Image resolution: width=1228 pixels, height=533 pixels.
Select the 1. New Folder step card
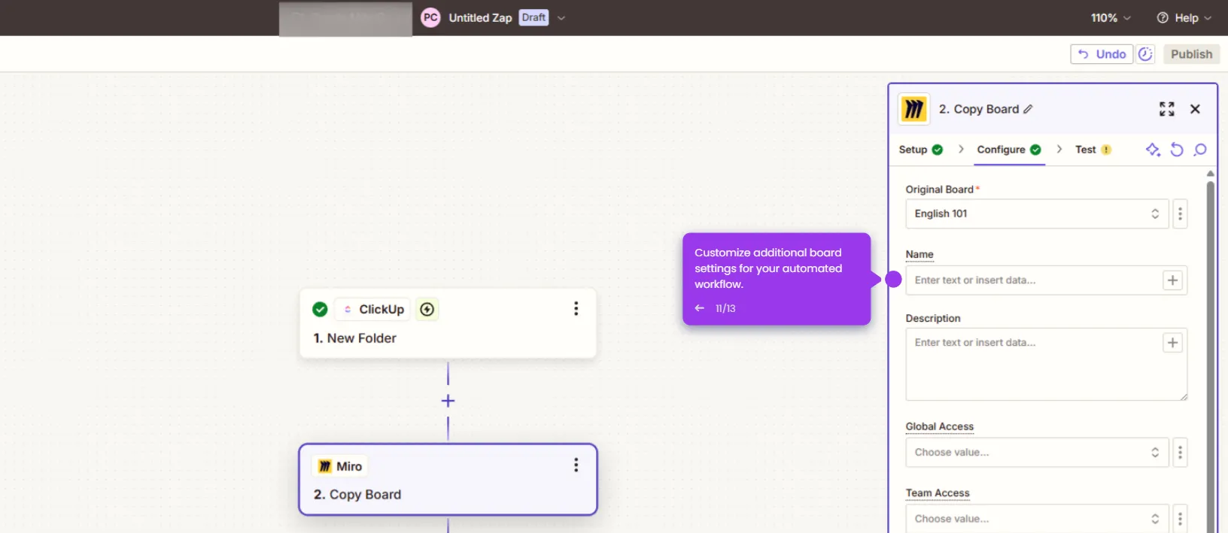pyautogui.click(x=448, y=323)
